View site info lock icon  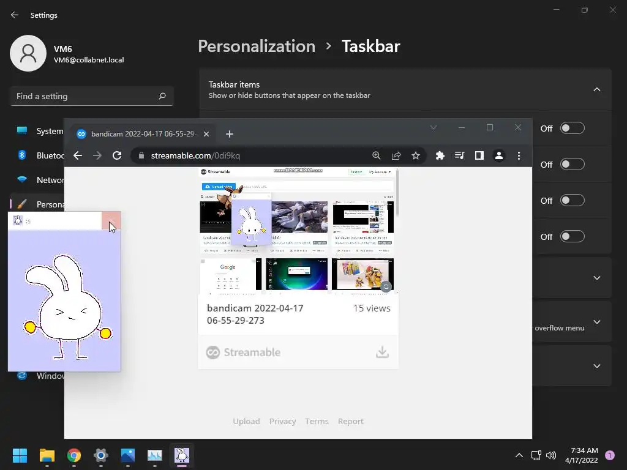141,155
